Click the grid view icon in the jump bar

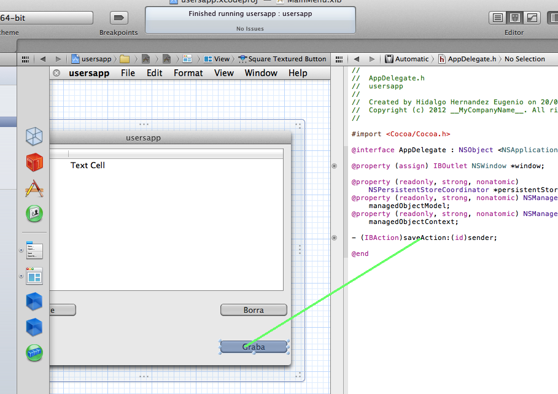(x=339, y=59)
